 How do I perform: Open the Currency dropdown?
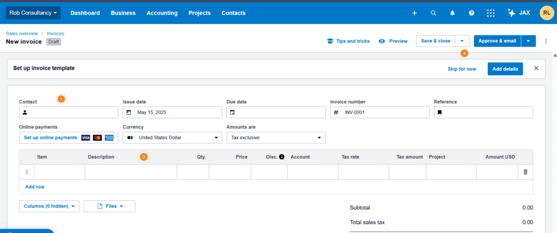[172, 137]
